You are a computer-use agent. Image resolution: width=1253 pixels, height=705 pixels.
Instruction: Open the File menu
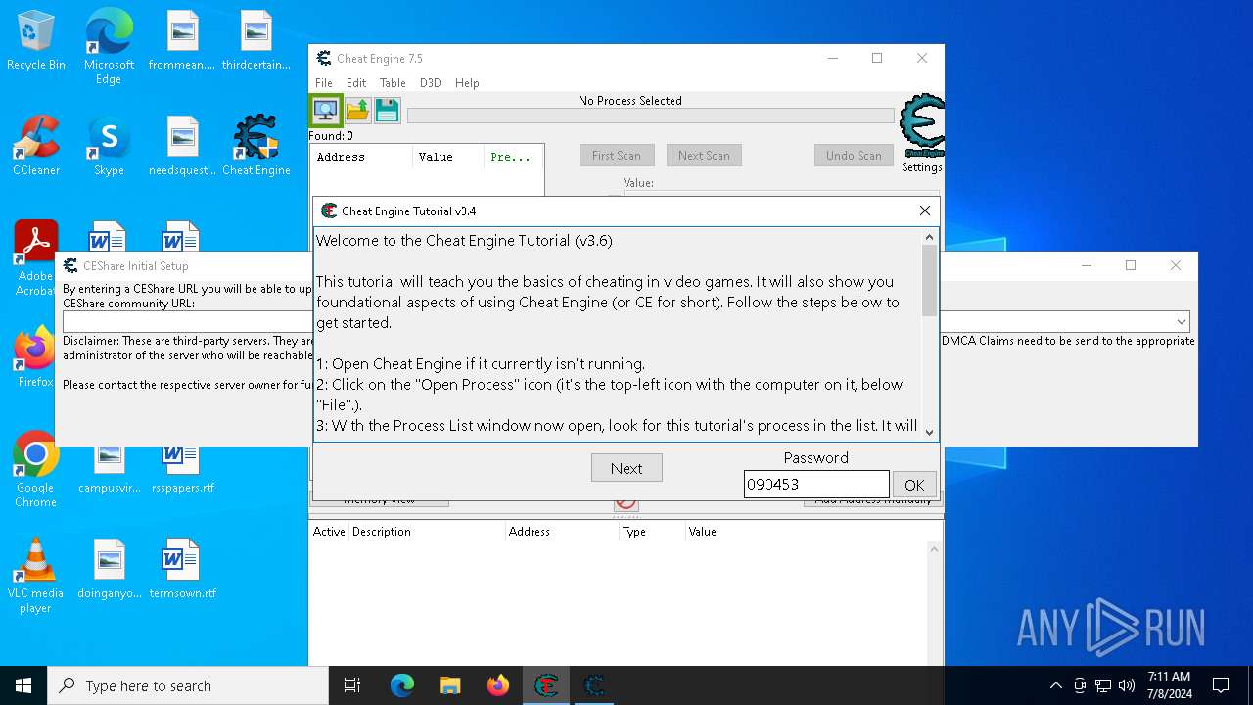click(x=323, y=83)
